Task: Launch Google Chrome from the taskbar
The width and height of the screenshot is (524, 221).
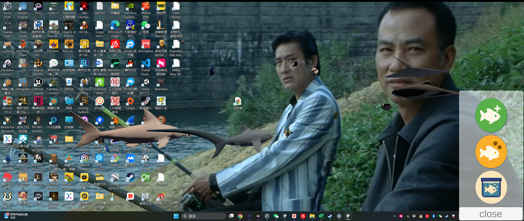Action: pos(240,216)
